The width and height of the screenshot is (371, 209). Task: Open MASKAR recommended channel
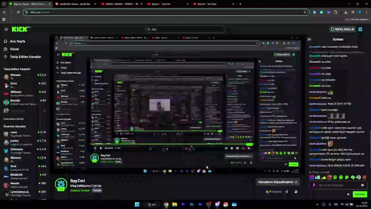point(25,176)
